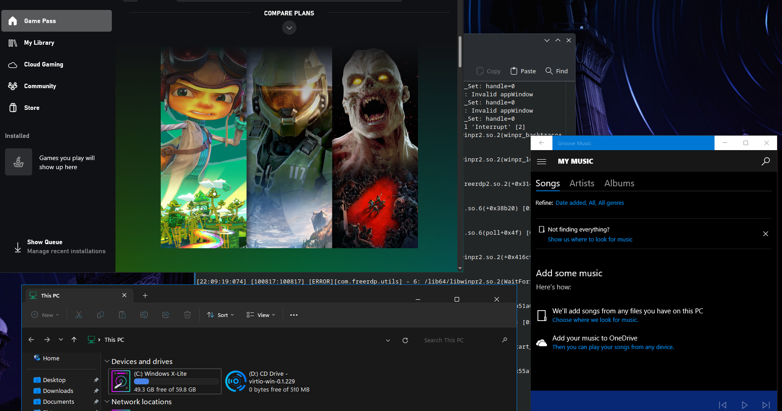Open the View dropdown in File Explorer
782x411 pixels.
(x=261, y=315)
